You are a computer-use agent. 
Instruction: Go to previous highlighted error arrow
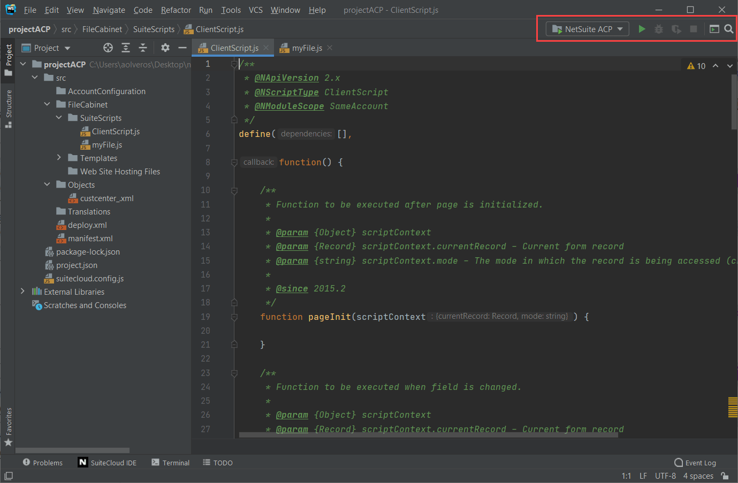716,66
